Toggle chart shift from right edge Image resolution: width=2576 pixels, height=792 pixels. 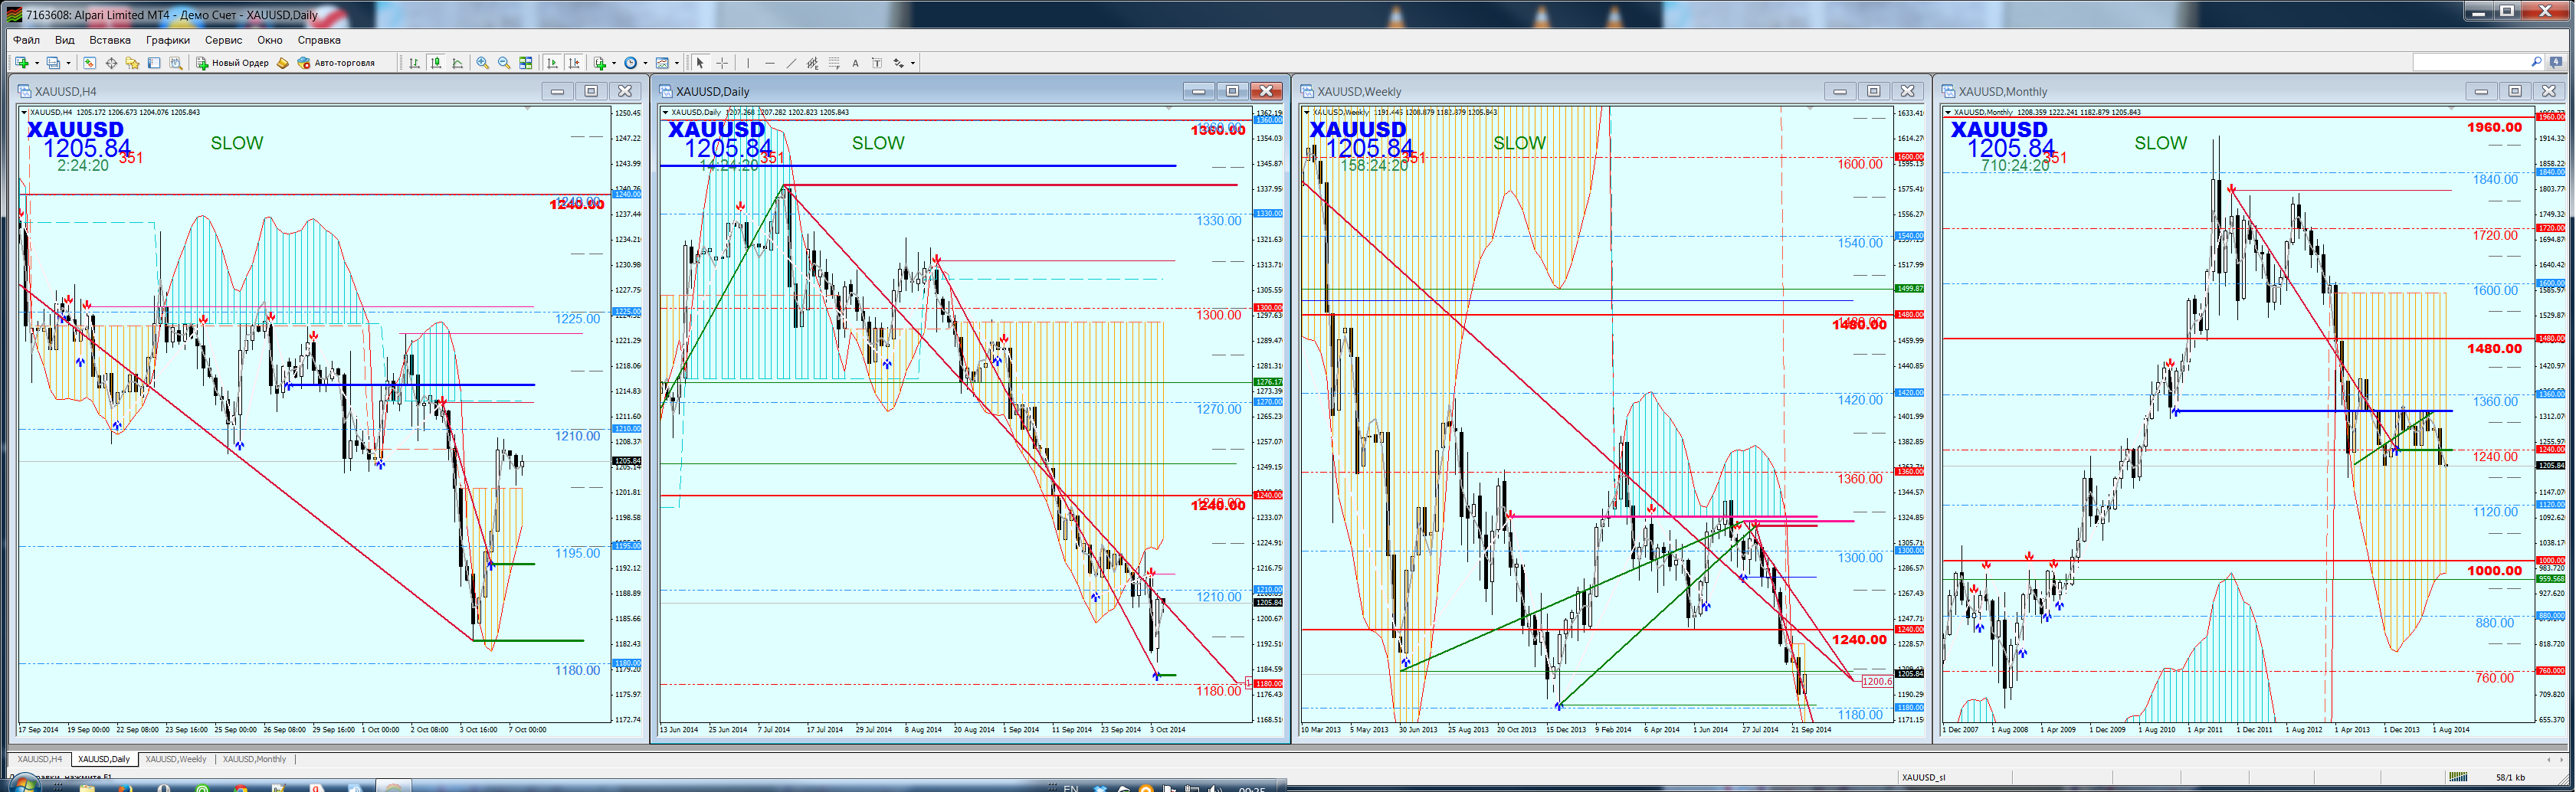pyautogui.click(x=574, y=63)
